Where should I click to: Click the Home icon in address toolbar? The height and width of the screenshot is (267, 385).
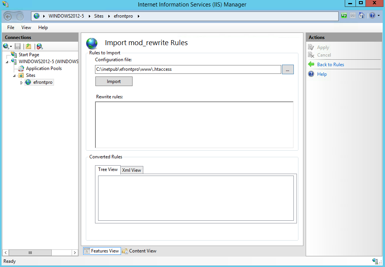361,16
